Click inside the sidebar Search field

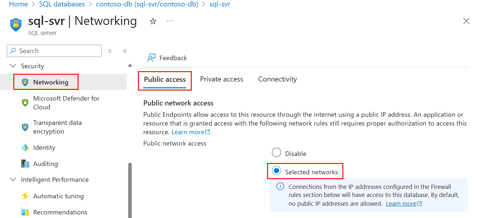pyautogui.click(x=54, y=51)
